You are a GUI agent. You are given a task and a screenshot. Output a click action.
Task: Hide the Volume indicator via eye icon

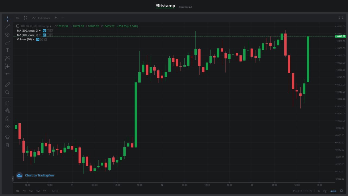click(38, 39)
